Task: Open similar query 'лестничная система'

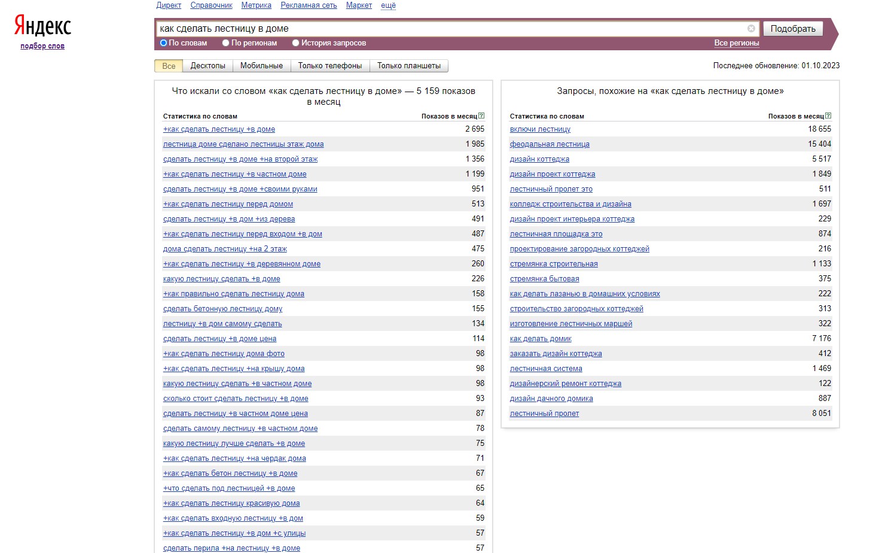Action: click(x=546, y=369)
